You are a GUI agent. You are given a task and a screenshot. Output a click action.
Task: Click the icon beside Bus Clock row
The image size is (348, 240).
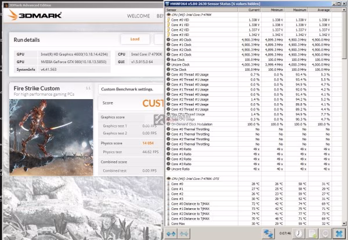[168, 60]
